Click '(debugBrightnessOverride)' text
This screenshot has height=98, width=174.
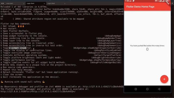point(106,58)
